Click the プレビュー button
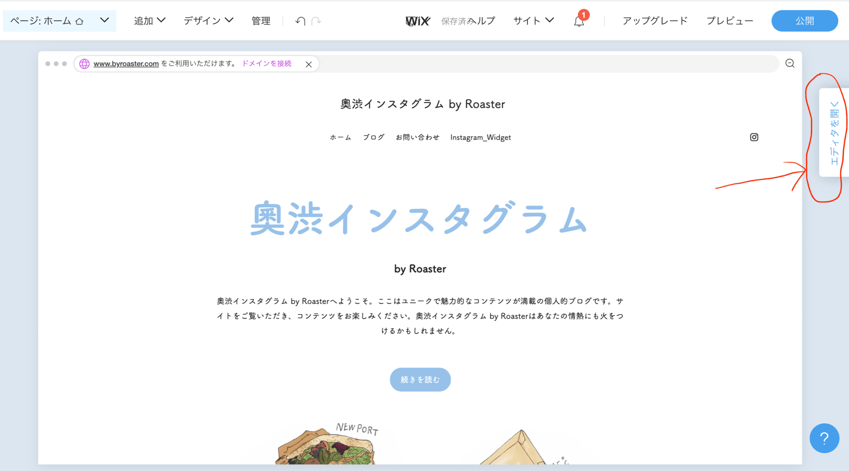Image resolution: width=849 pixels, height=471 pixels. tap(730, 21)
